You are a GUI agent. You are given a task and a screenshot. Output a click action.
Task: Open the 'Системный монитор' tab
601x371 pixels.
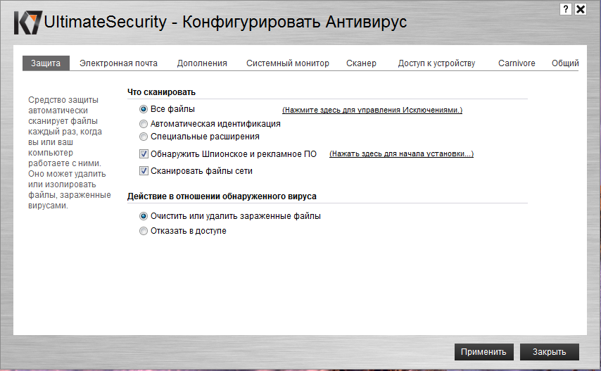click(287, 63)
